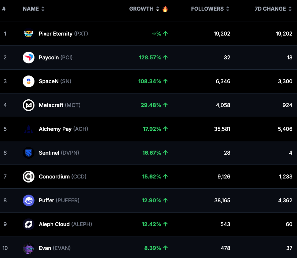
Task: Click the Metacraft logo icon
Action: click(x=29, y=105)
